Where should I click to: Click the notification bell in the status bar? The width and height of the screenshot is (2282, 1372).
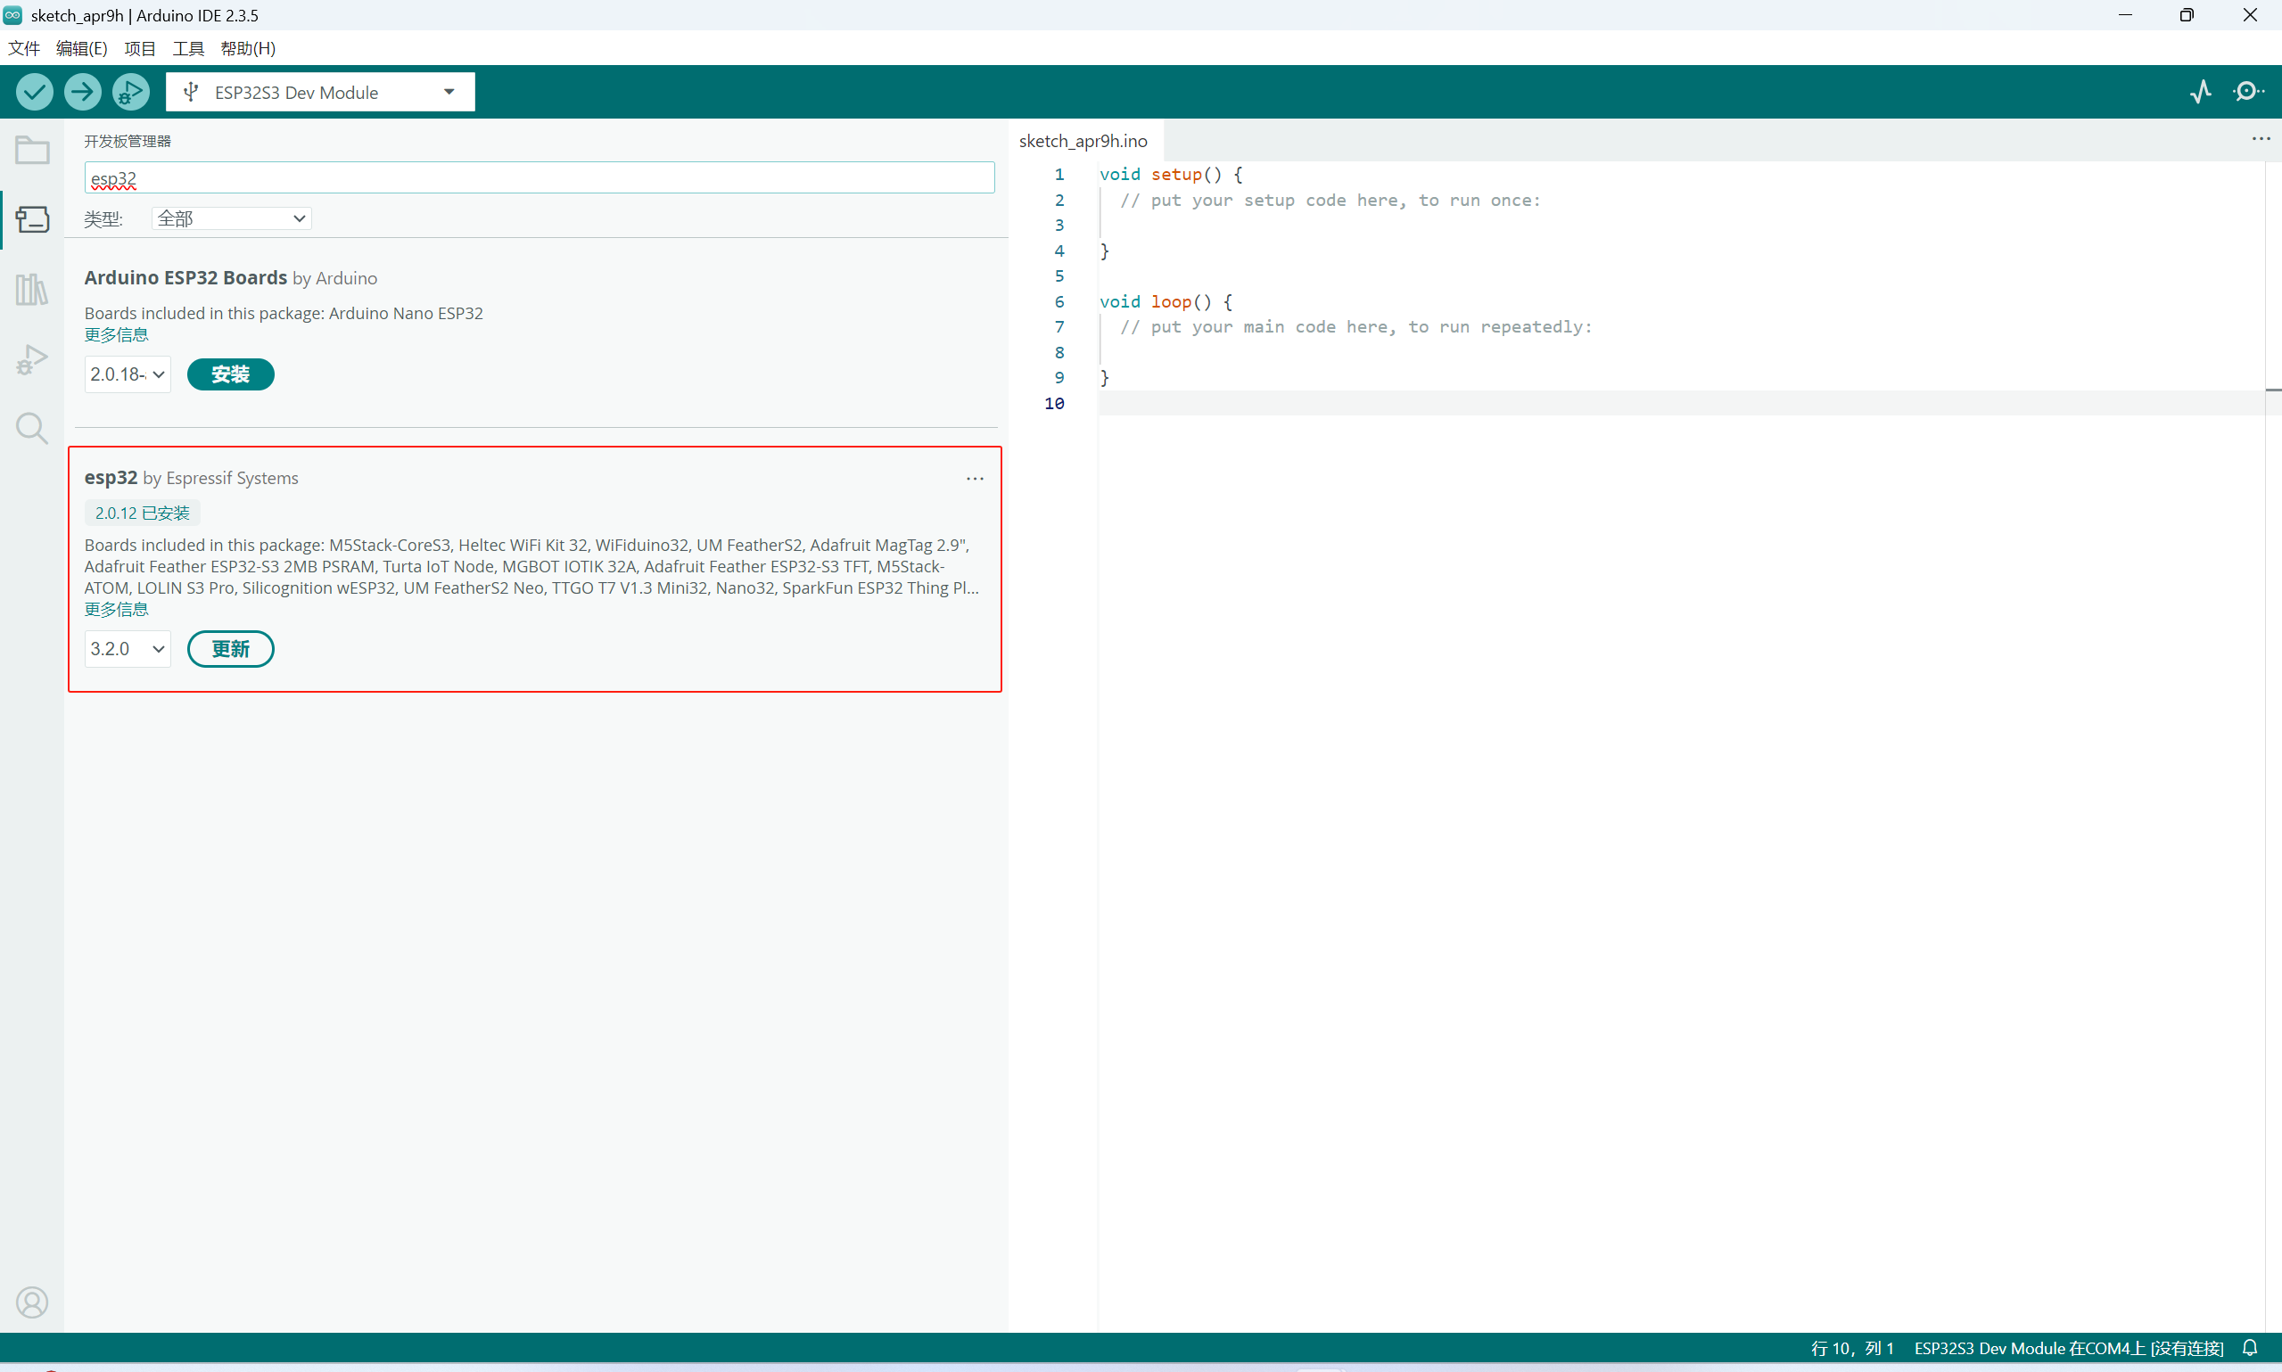tap(2250, 1348)
